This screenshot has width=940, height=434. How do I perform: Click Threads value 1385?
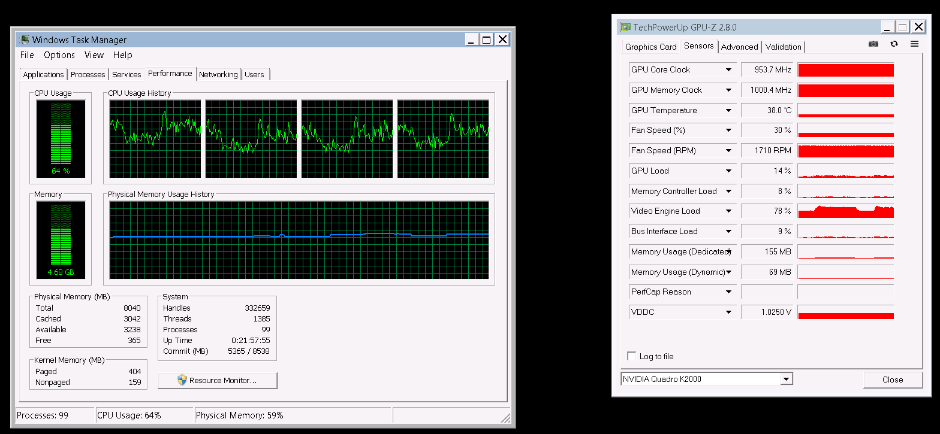pyautogui.click(x=261, y=318)
